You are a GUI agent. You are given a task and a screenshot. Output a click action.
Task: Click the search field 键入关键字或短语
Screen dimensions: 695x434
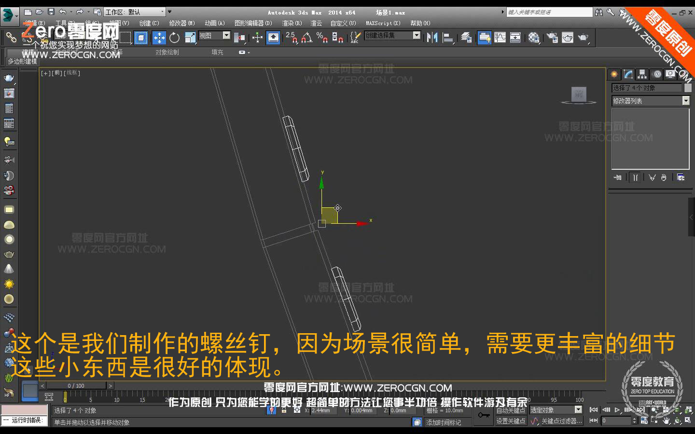point(549,12)
